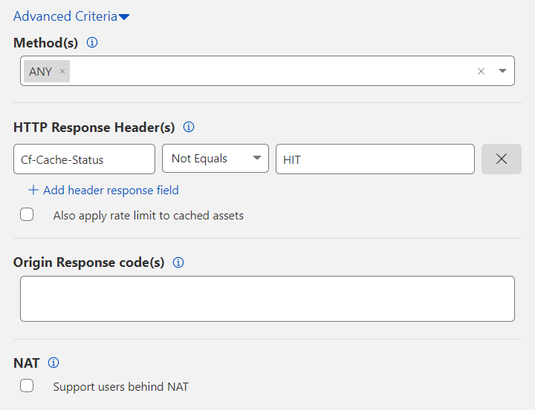535x410 pixels.
Task: Click the HIT header value field
Action: pos(374,159)
